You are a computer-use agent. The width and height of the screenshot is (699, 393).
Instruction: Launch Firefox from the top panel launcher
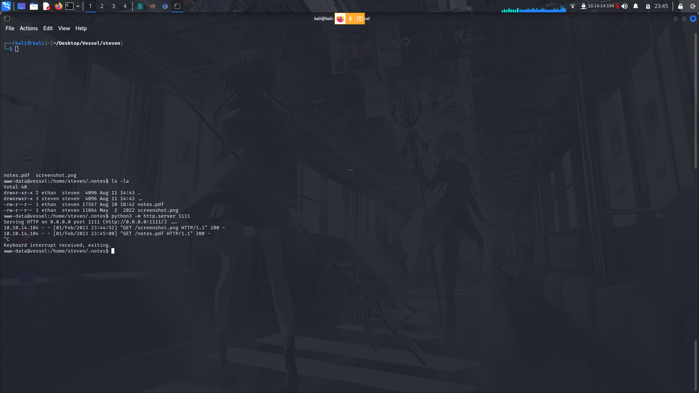[59, 6]
